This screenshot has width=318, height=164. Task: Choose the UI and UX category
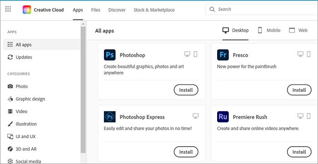[x=42, y=136]
